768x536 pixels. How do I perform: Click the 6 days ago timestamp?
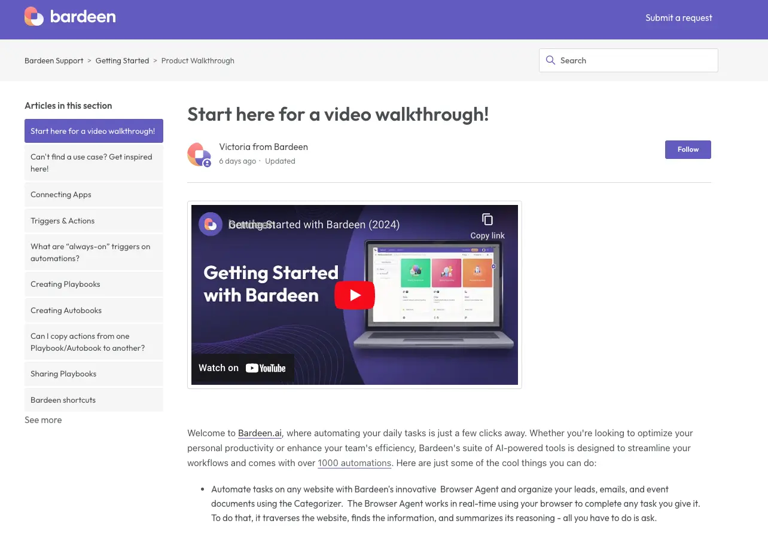coord(237,161)
